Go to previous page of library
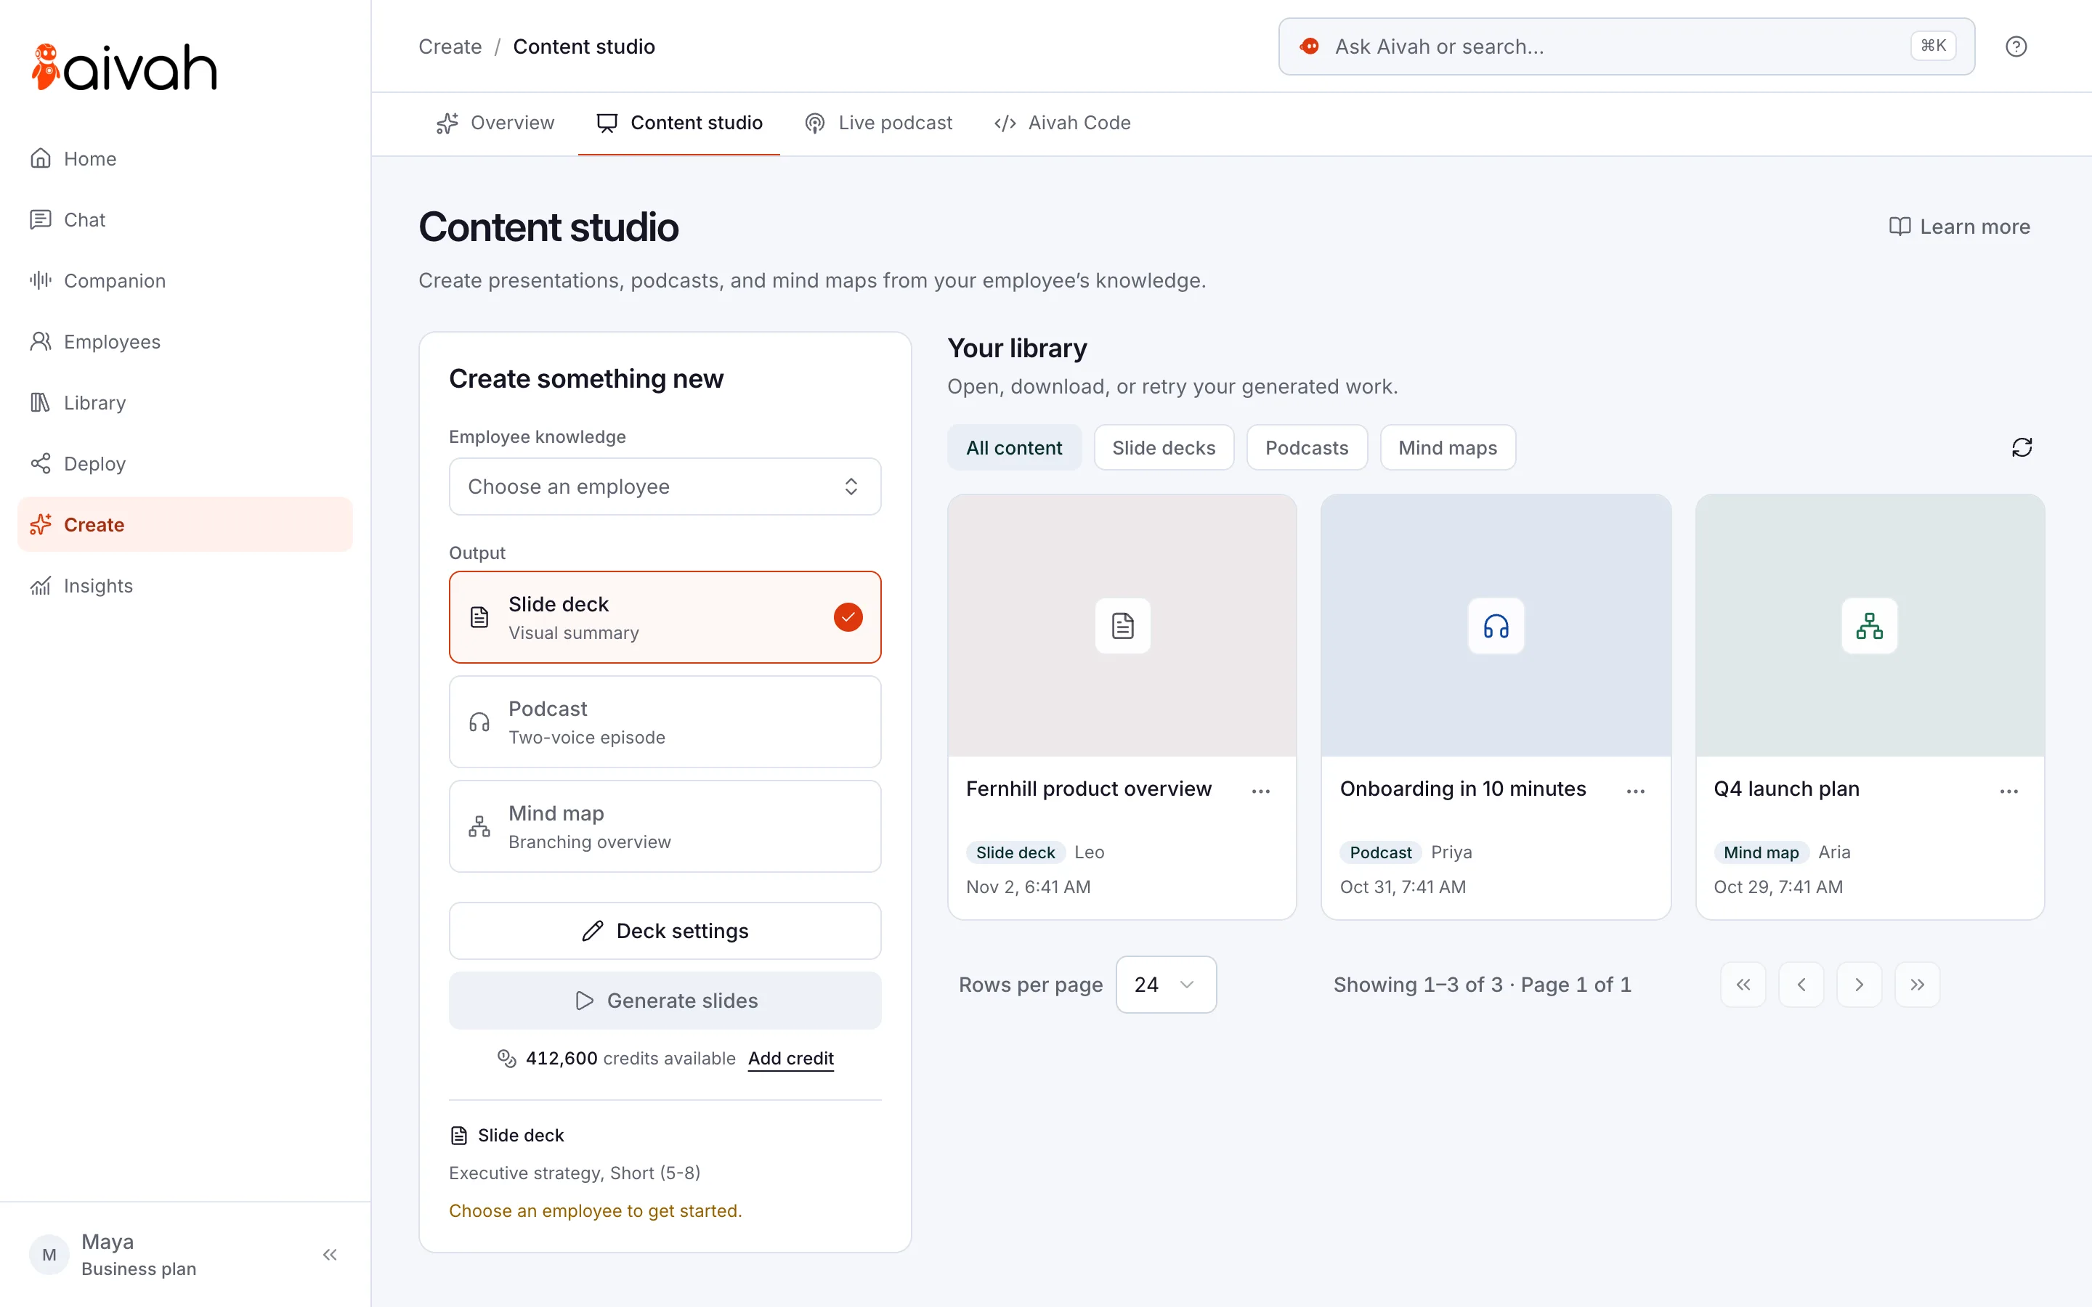 (x=1801, y=985)
